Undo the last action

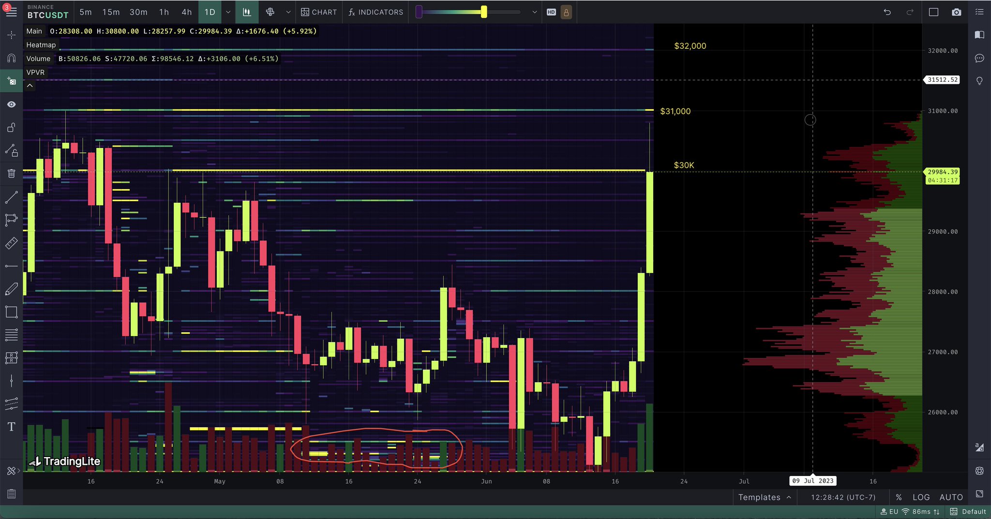pos(887,12)
